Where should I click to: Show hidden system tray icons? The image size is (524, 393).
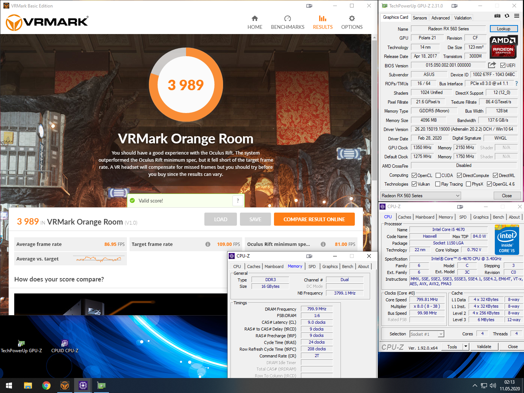pos(475,386)
